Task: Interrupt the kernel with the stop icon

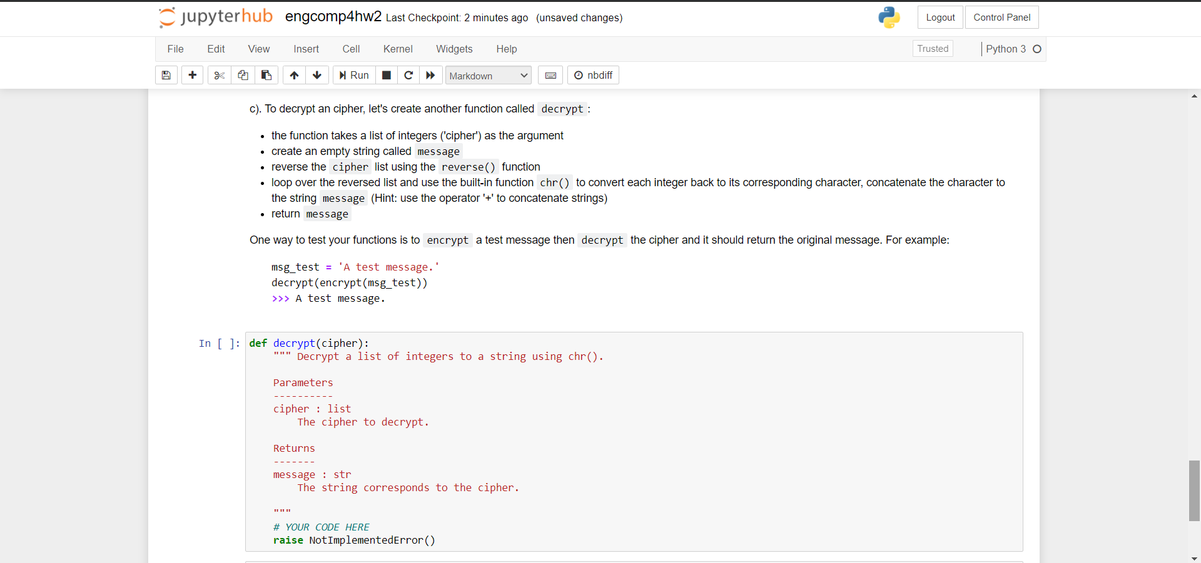Action: 386,75
